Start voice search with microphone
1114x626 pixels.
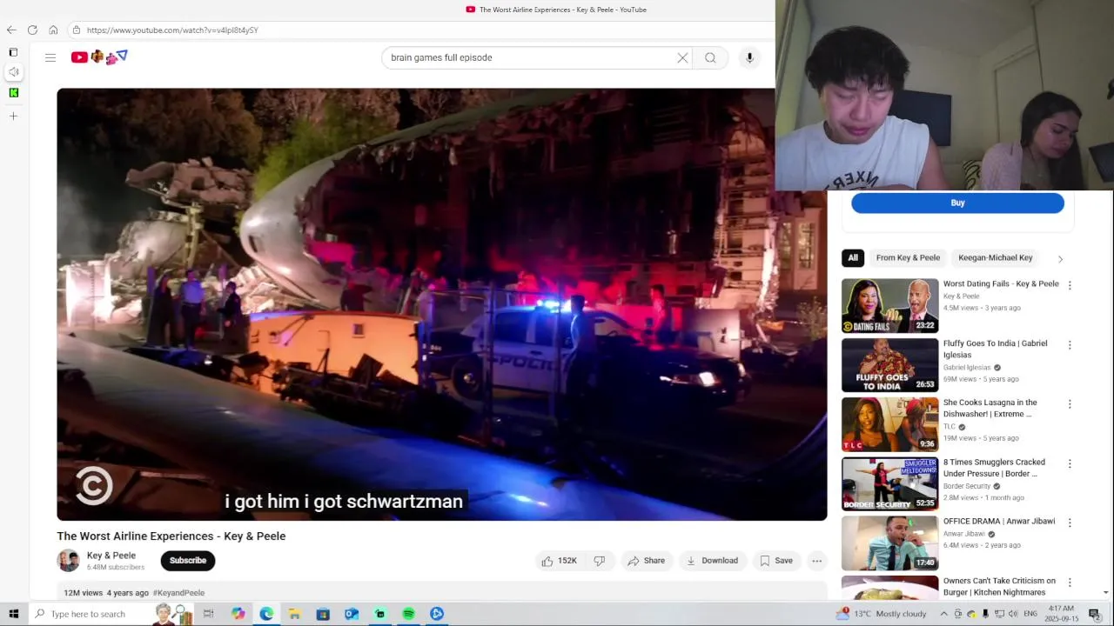coord(749,57)
